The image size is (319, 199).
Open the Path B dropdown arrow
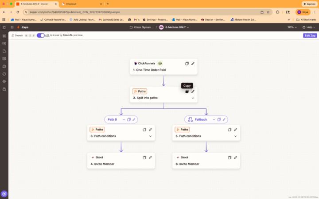(x=124, y=119)
